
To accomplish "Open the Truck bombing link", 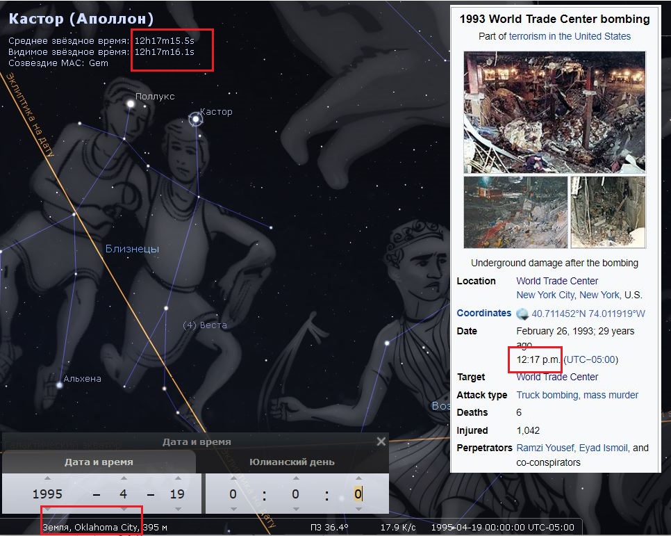I will (x=547, y=395).
